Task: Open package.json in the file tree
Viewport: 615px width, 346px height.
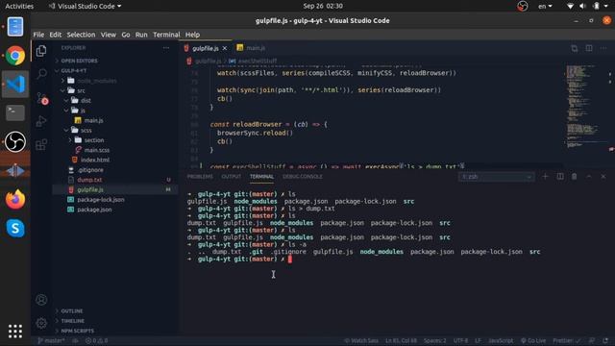Action: click(x=94, y=210)
